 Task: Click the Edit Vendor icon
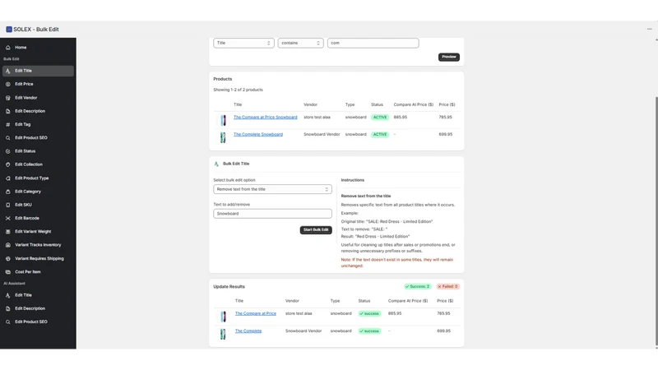click(x=8, y=98)
